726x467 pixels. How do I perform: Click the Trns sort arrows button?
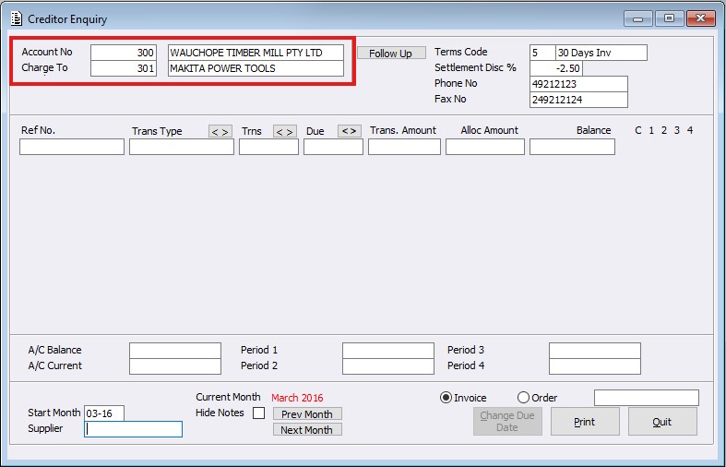click(x=285, y=131)
